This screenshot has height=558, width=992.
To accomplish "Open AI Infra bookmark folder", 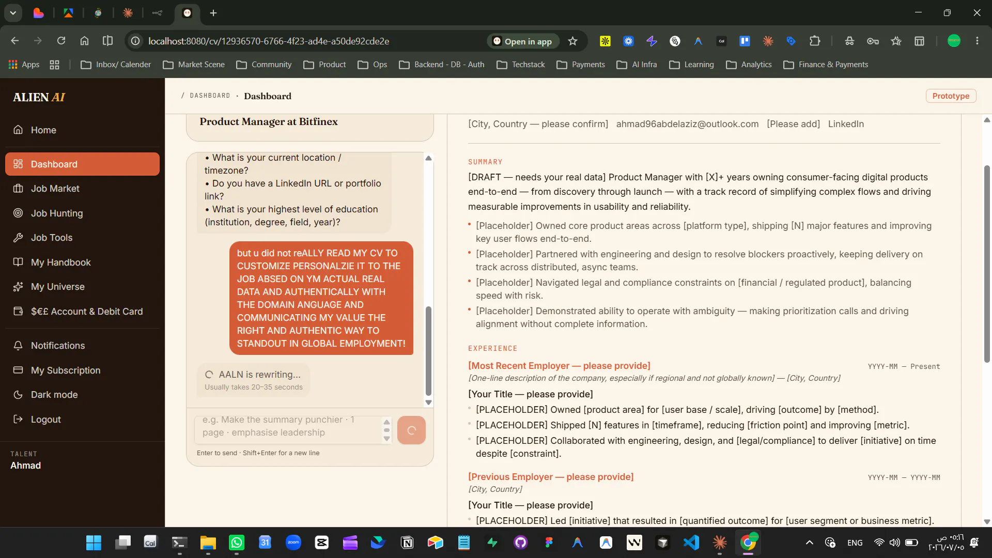I will (637, 65).
